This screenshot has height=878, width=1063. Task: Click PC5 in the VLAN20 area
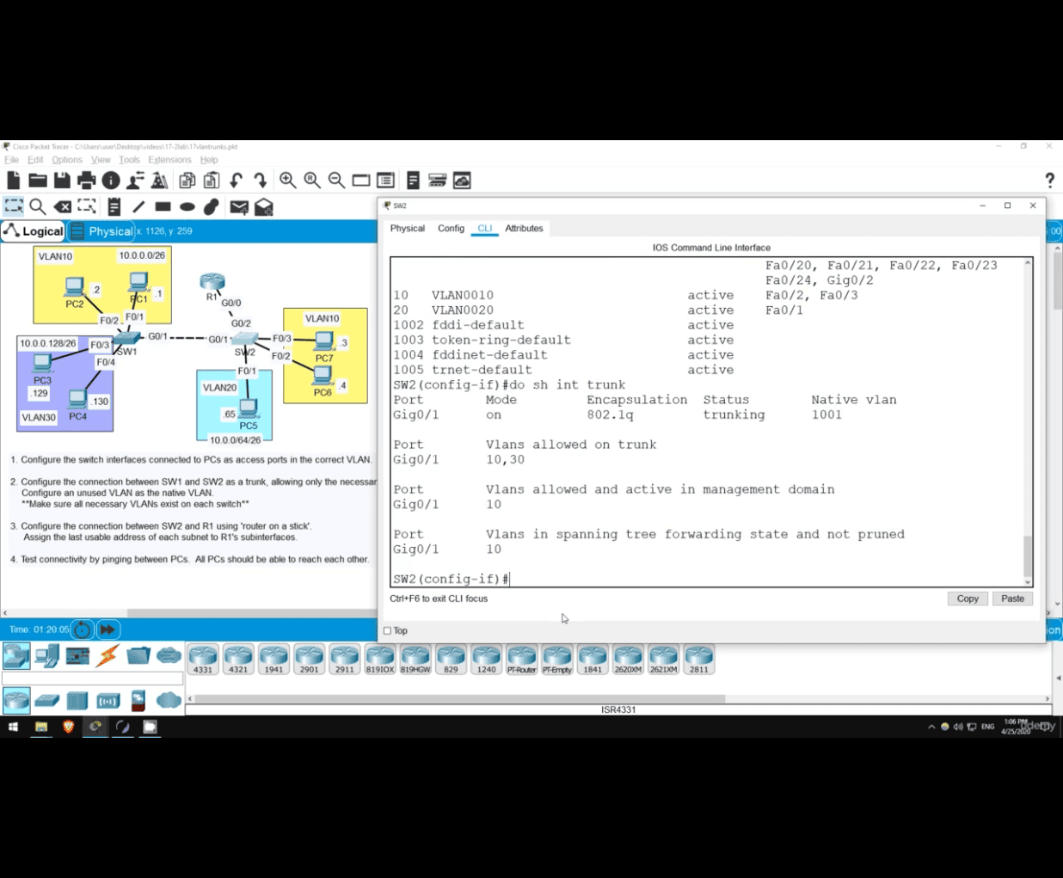249,408
